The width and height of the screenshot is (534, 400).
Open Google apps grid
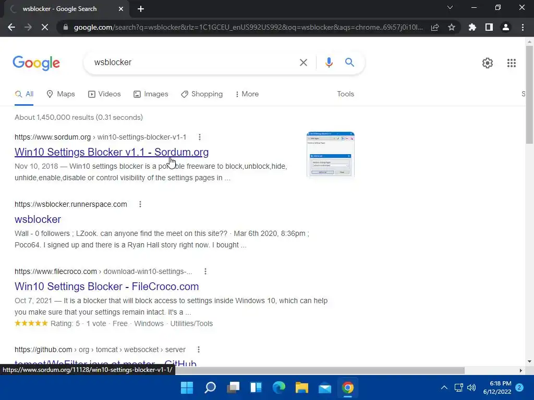511,63
